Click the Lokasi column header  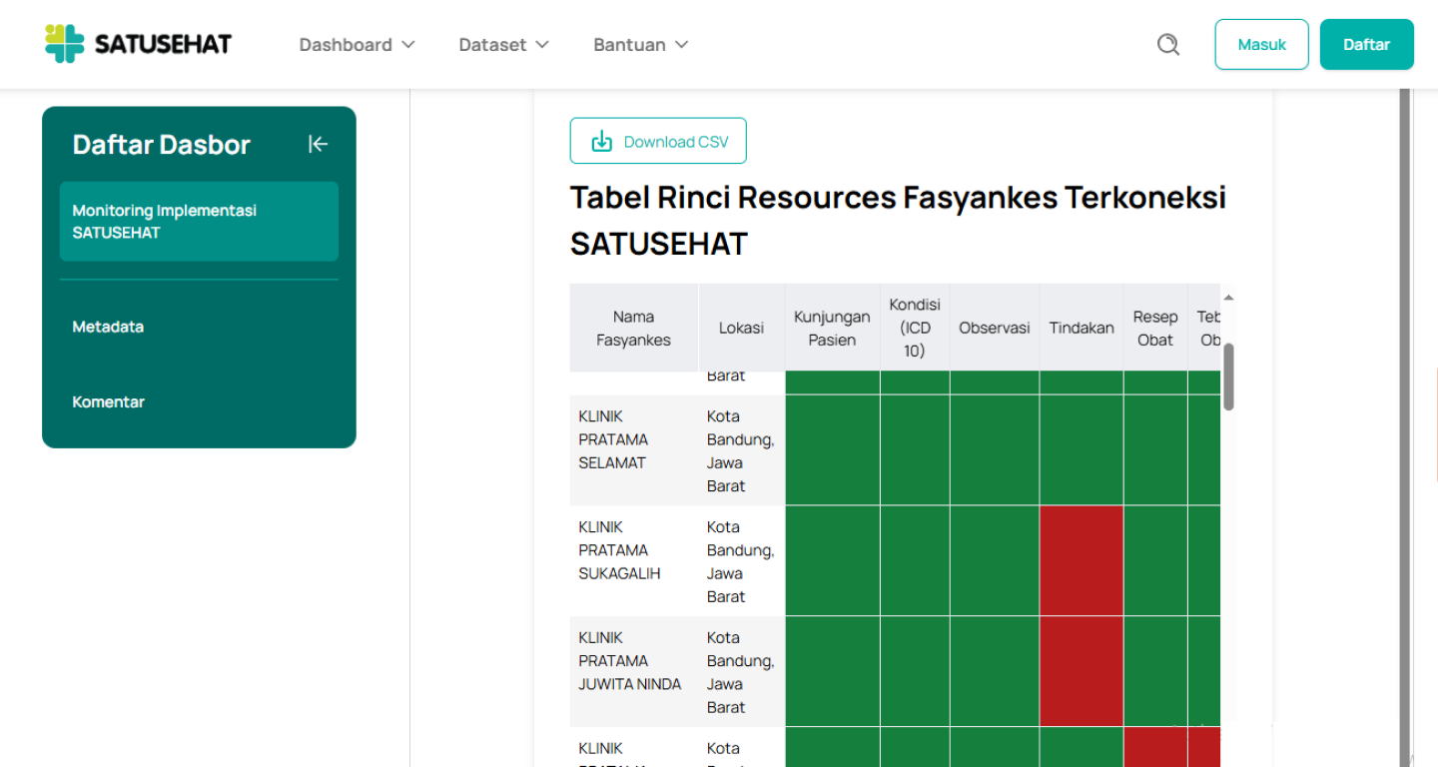point(741,328)
